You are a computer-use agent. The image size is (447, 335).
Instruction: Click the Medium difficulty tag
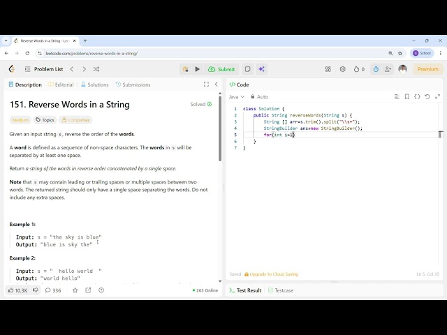tap(20, 120)
